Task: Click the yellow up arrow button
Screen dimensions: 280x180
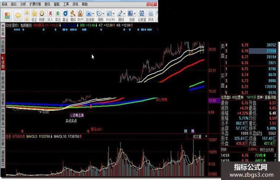Action: tap(27, 12)
